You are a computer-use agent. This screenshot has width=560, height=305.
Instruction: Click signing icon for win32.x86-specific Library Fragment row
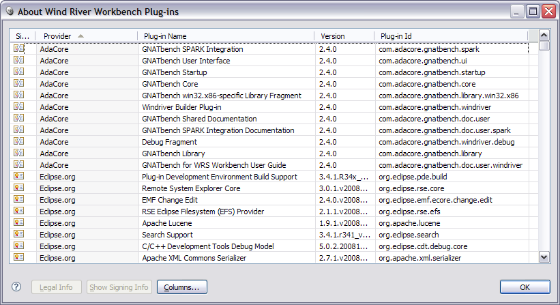[19, 95]
